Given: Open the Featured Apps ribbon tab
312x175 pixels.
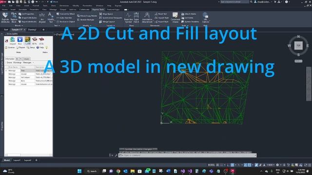Looking at the screenshot, I should (113, 10).
